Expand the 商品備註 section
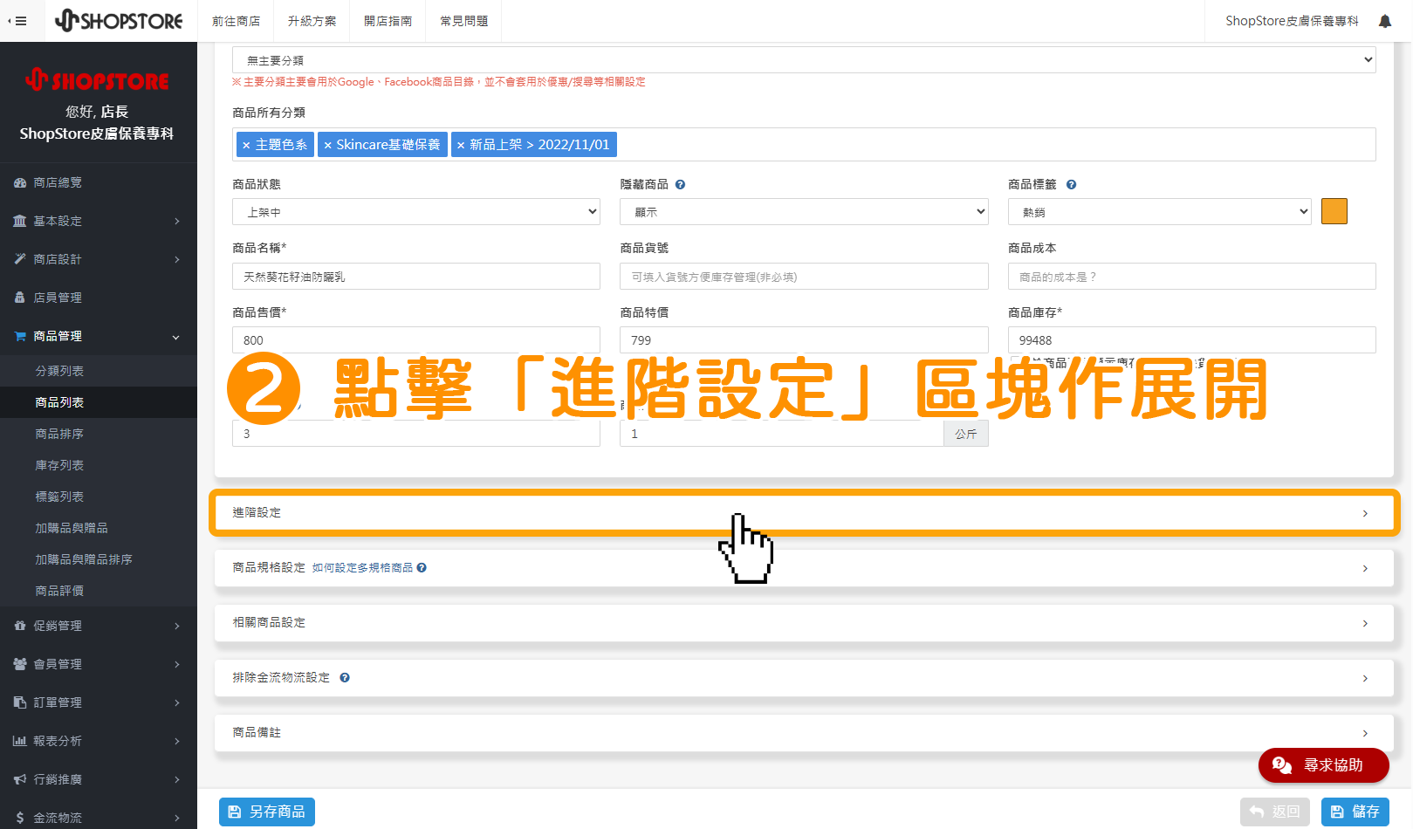 pos(804,733)
